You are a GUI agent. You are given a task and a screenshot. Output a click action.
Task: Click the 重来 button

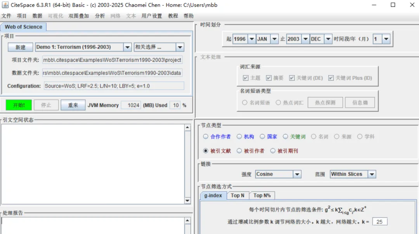coord(73,105)
